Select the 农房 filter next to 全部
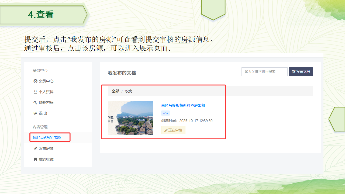345x194 pixels. 129,91
